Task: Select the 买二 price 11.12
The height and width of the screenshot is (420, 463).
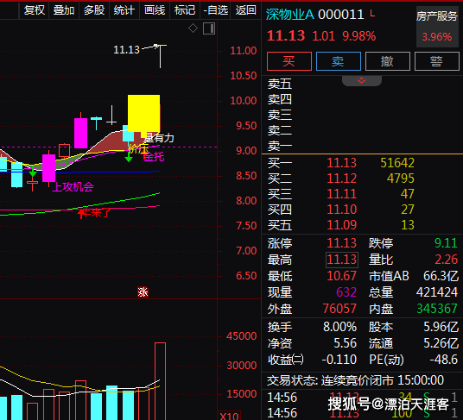Action: click(342, 179)
